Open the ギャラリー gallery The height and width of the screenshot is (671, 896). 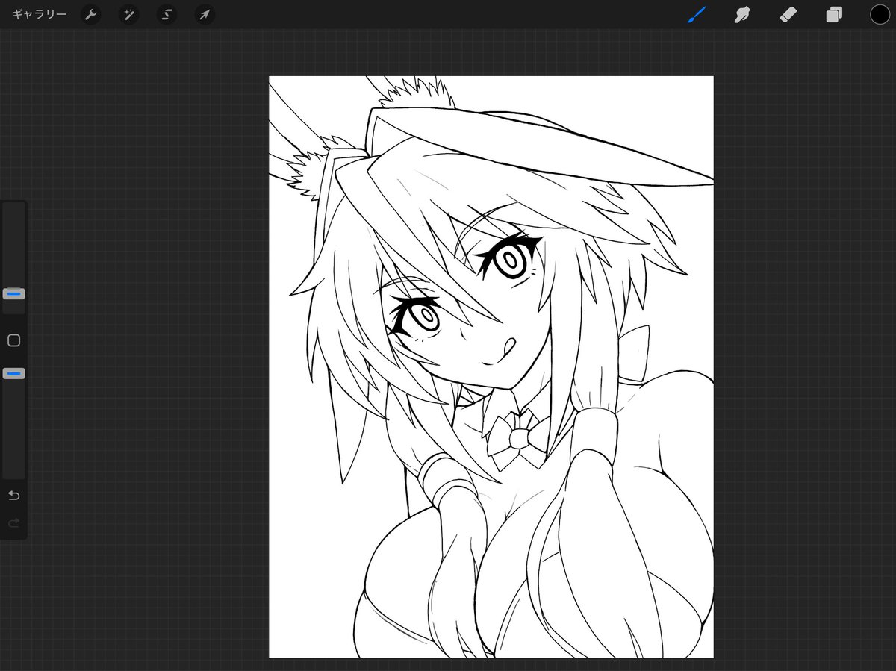(x=39, y=14)
